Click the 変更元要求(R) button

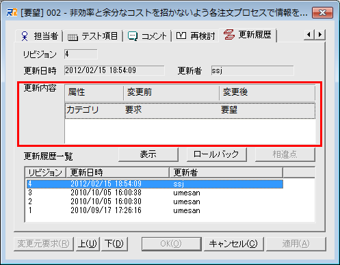pyautogui.click(x=44, y=244)
